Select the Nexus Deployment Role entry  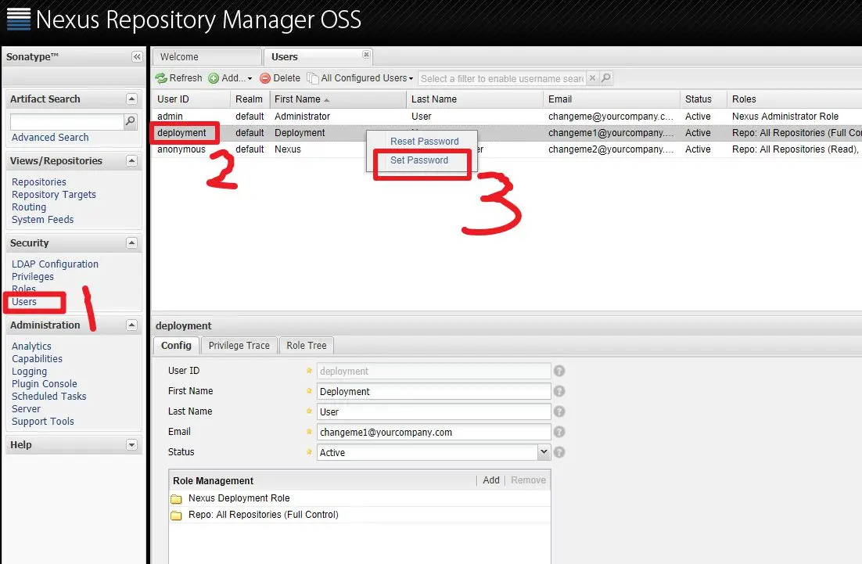[360, 498]
